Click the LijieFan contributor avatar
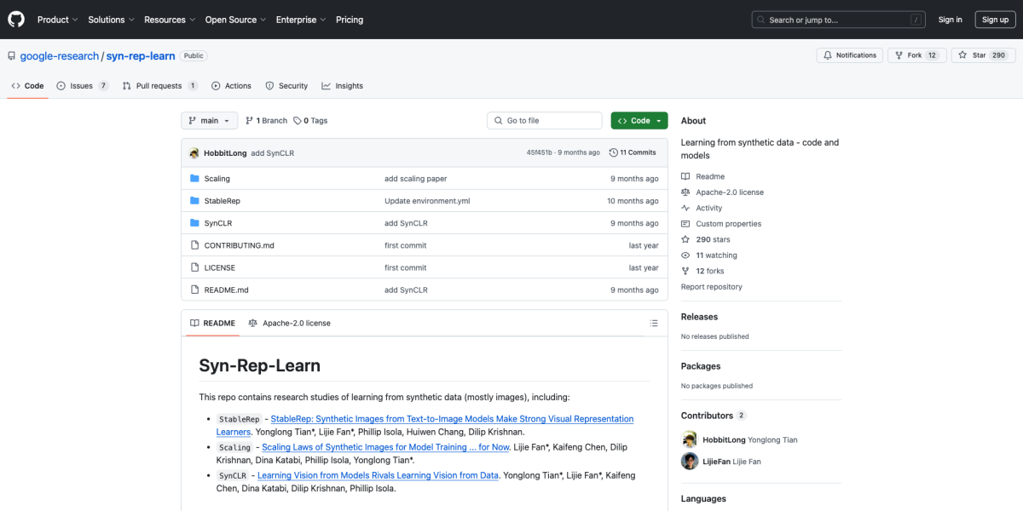 point(690,461)
